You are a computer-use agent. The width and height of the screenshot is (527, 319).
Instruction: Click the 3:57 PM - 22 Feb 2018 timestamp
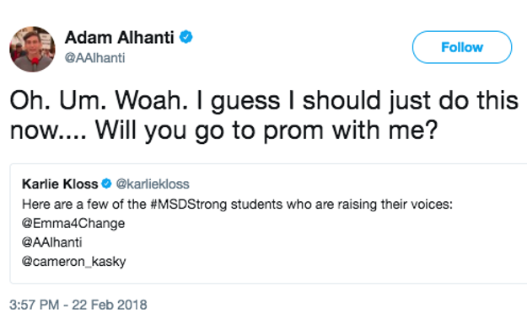click(78, 305)
